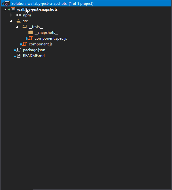Click the README.md document icon
Image resolution: width=172 pixels, height=190 pixels.
(x=19, y=56)
